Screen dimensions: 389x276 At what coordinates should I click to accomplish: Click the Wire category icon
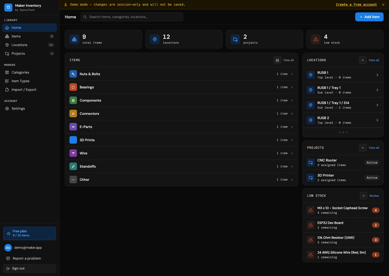(x=73, y=153)
